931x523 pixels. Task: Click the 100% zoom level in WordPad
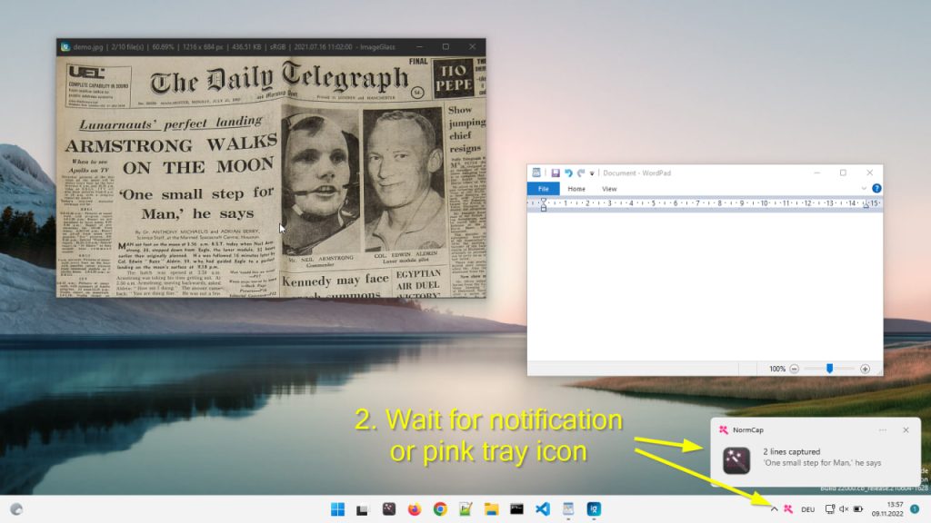click(777, 369)
